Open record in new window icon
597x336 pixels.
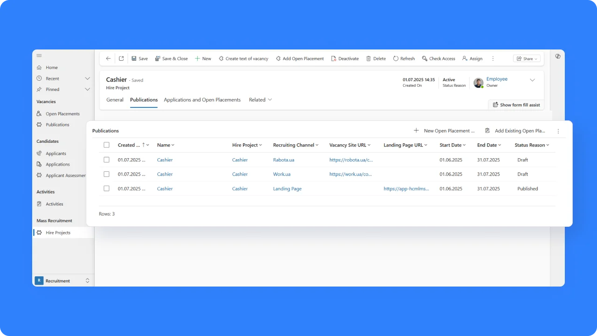pos(121,59)
